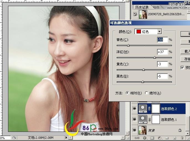Click chain link icon on 选取颜色 1 layer
The height and width of the screenshot is (141, 190).
click(149, 119)
